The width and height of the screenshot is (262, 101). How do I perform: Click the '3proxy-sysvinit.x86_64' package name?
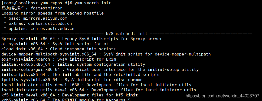[28, 39]
